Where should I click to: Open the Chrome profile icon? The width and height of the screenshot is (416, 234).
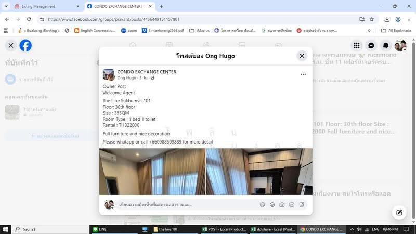click(398, 19)
